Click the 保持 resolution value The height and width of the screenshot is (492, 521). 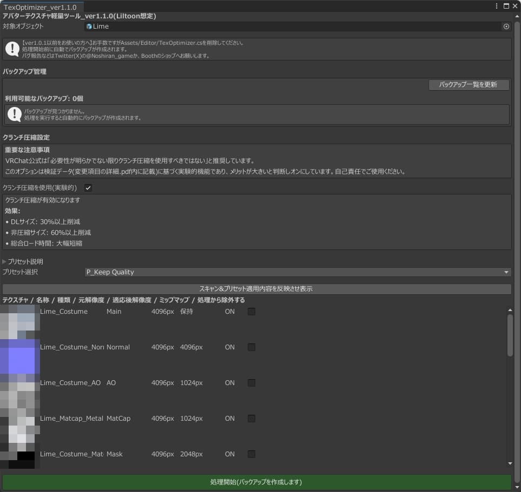[x=187, y=312]
